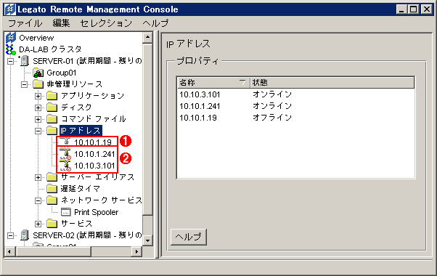Click the network icon beside 10.10.3.101
Image resolution: width=437 pixels, height=276 pixels.
click(x=65, y=166)
